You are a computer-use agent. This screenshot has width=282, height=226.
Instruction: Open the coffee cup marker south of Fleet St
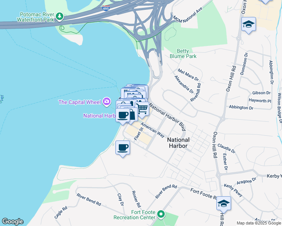pyautogui.click(x=123, y=148)
